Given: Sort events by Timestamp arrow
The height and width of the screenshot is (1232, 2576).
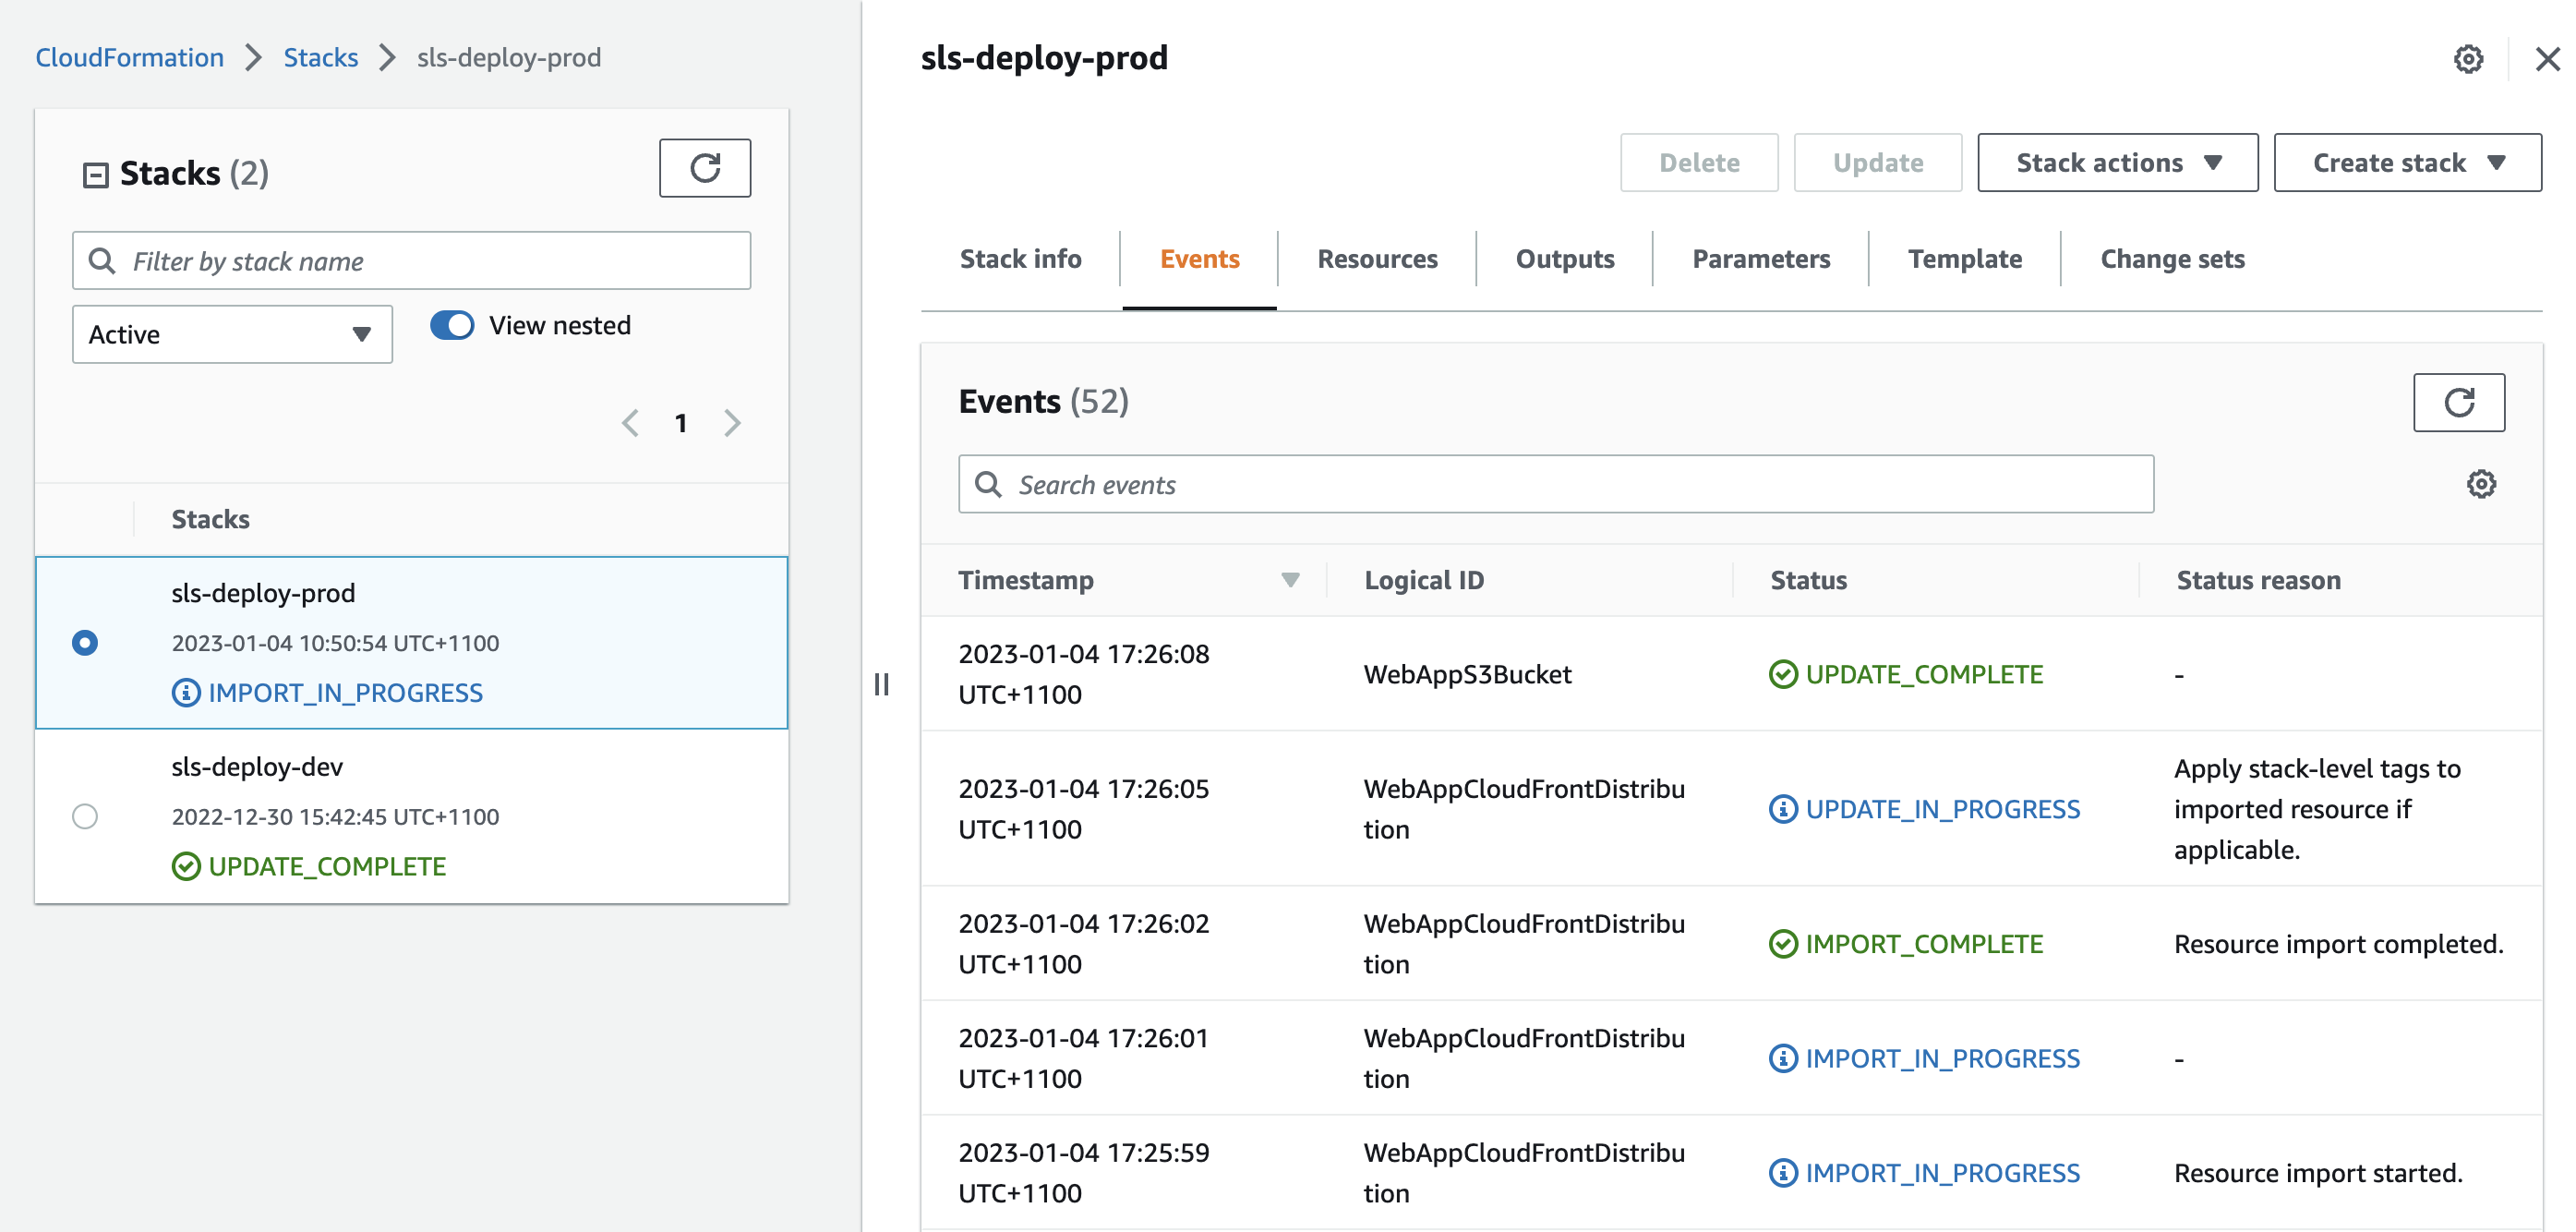Looking at the screenshot, I should click(1290, 580).
